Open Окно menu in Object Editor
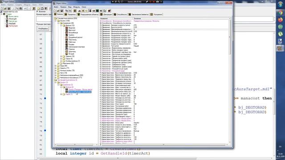285x160 pixels. tap(84, 7)
